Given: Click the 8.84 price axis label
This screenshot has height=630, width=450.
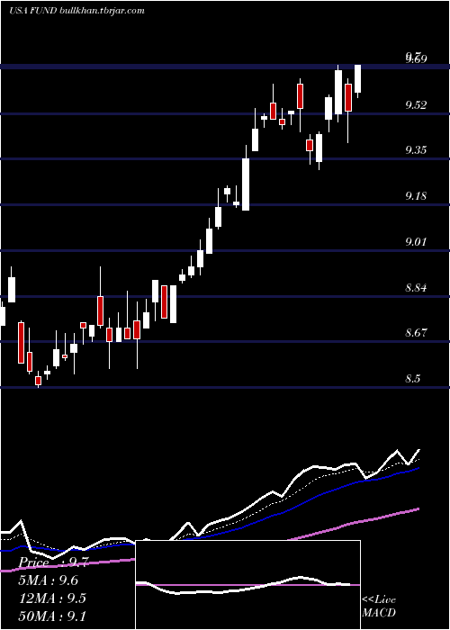Looking at the screenshot, I should point(416,288).
